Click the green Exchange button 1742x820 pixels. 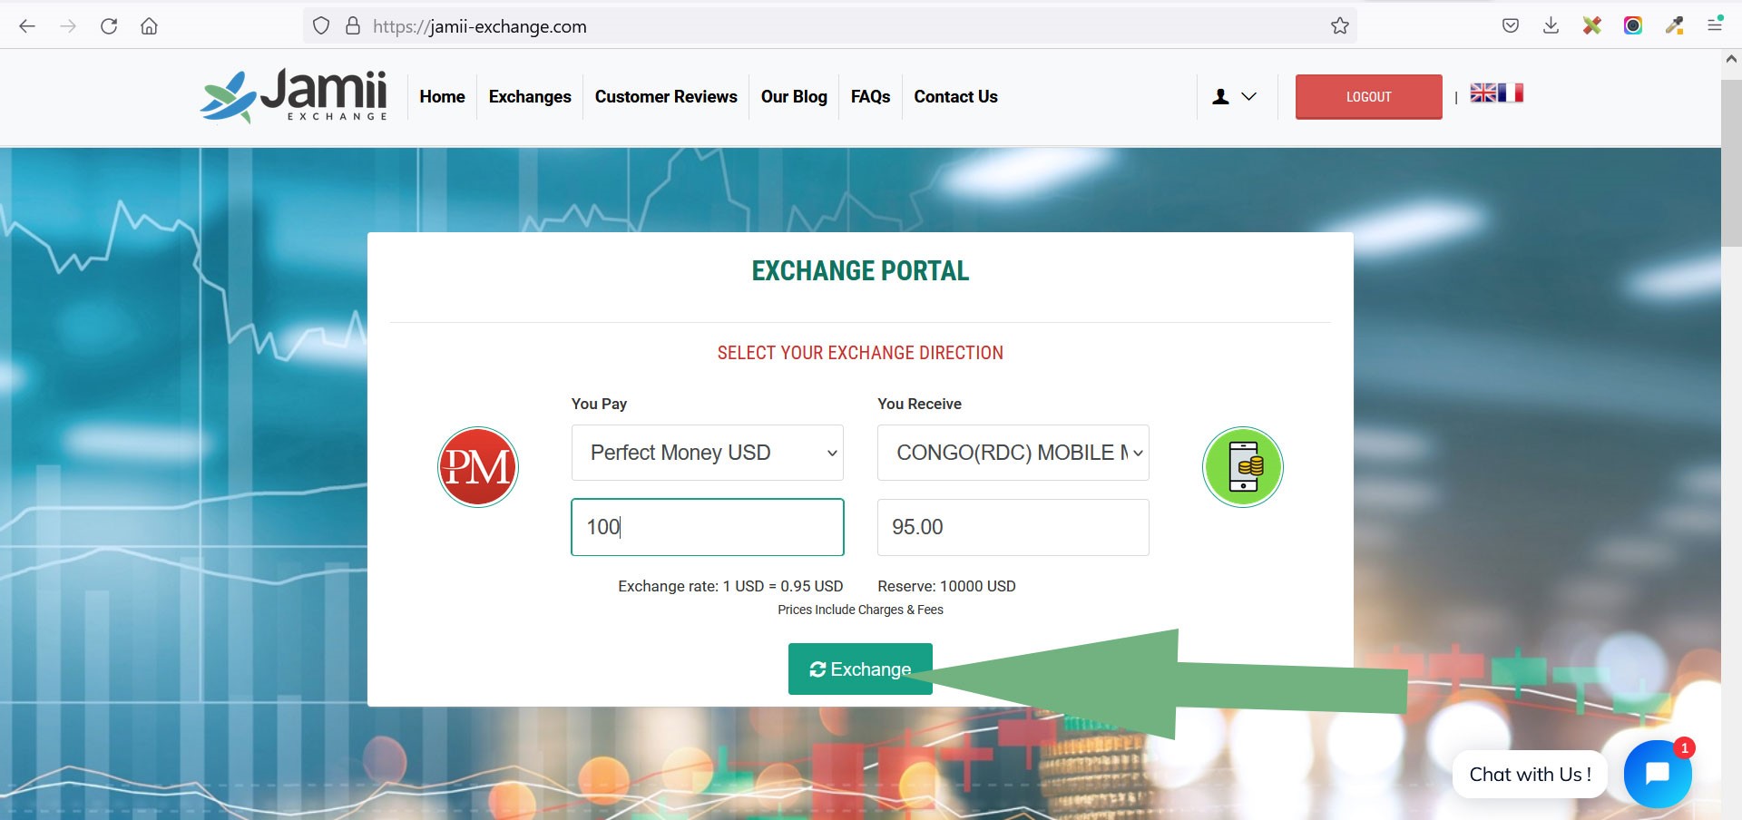pyautogui.click(x=860, y=669)
